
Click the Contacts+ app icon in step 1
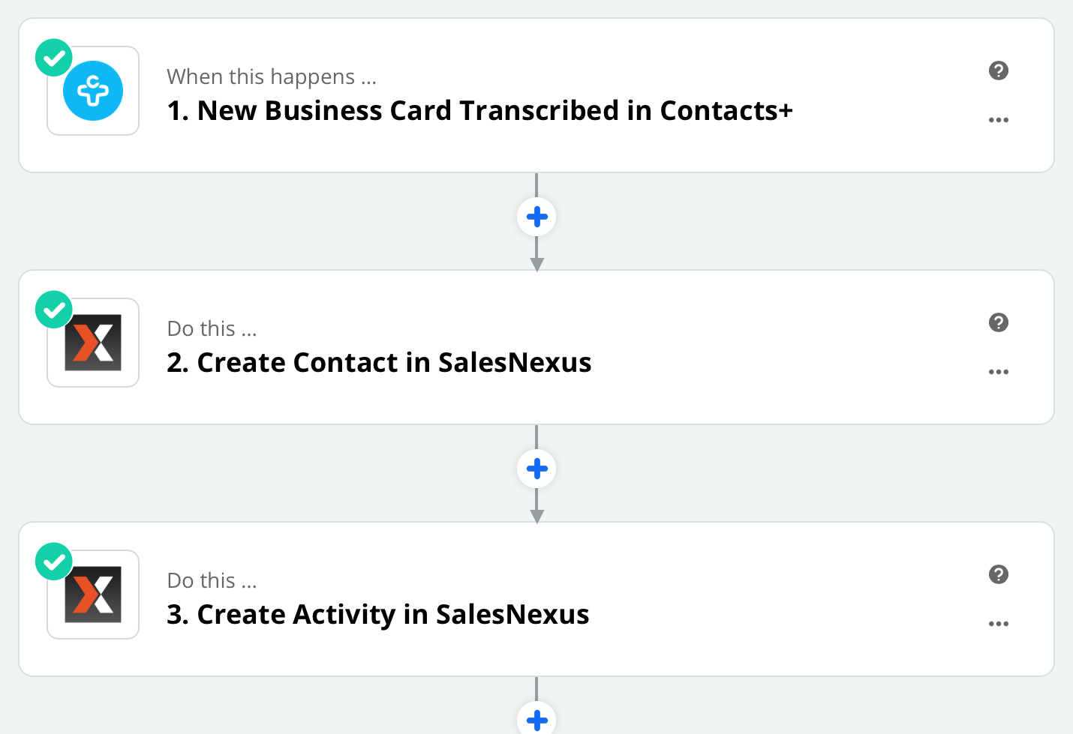(x=93, y=91)
